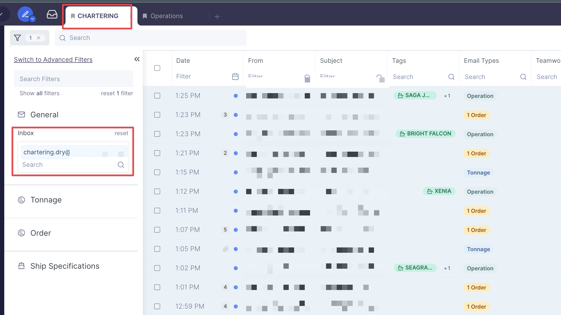Switch to the Operations tab

(x=166, y=16)
